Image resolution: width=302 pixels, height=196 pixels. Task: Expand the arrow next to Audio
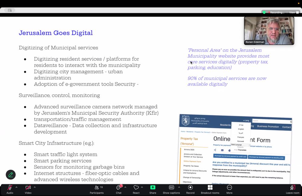(16, 187)
